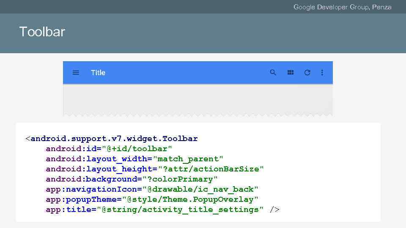This screenshot has height=228, width=406.
Task: Click the search magnifier icon
Action: tap(273, 73)
